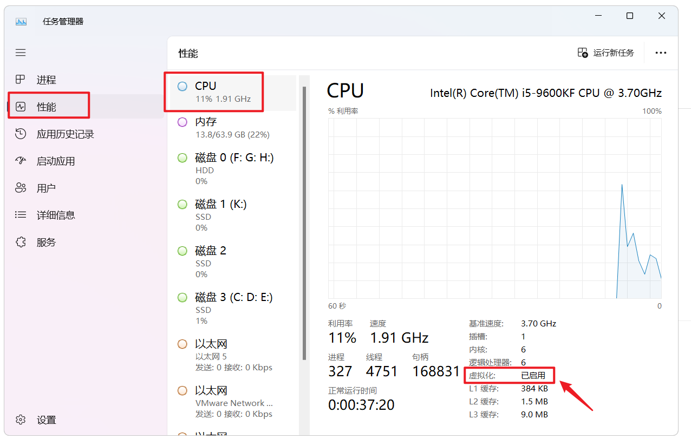Click the purple circle icon beside 内存
The image size is (691, 445).
(x=182, y=122)
